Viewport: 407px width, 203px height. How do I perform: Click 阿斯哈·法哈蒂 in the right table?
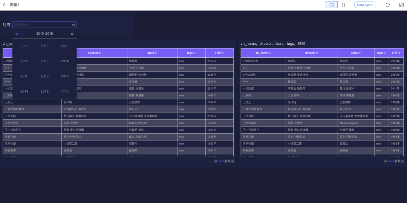297,89
